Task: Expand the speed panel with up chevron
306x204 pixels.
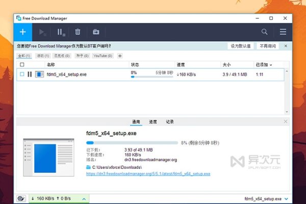Action: 84,199
